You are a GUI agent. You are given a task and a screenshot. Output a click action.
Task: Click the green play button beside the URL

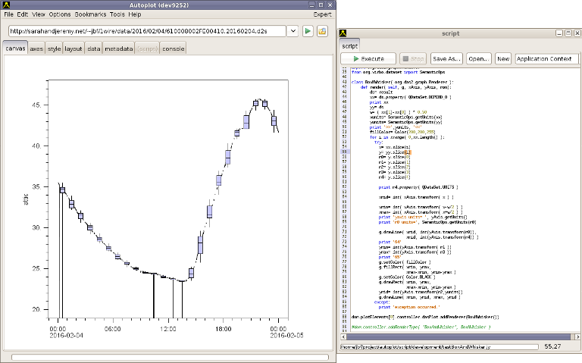coord(308,31)
